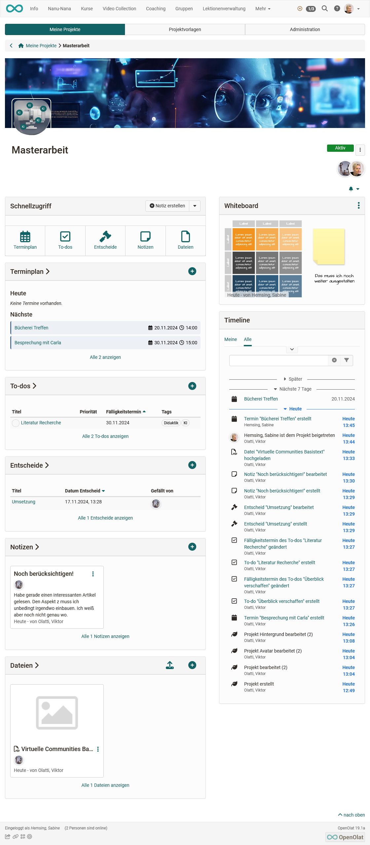Click the upload icon in Dateien section
This screenshot has width=370, height=845.
(169, 665)
